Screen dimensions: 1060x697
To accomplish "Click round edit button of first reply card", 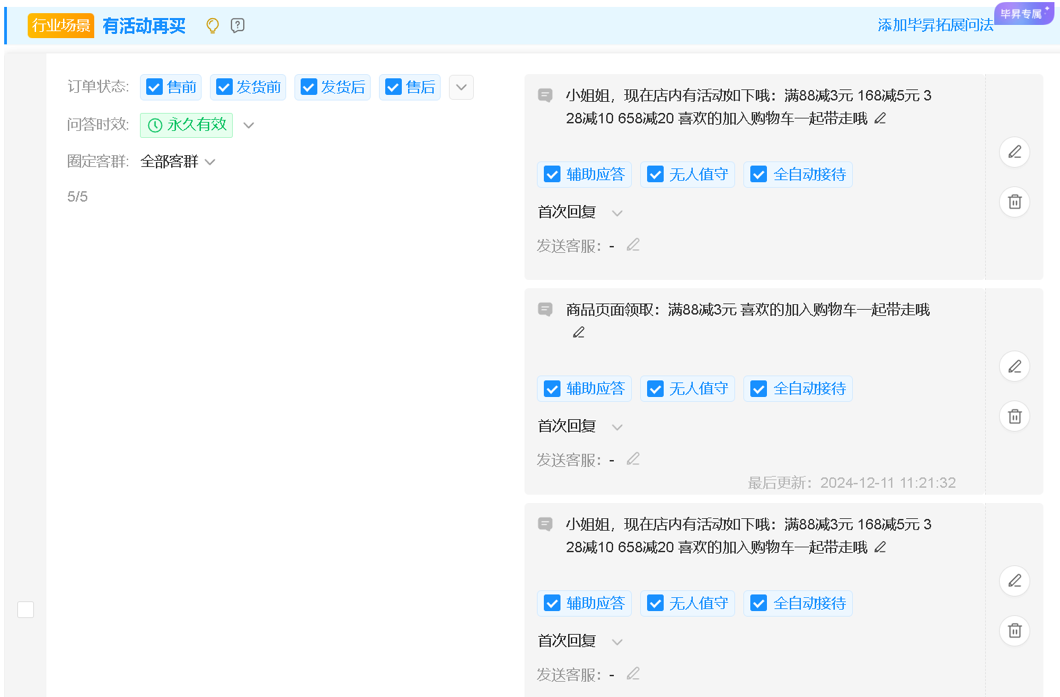I will pos(1014,152).
